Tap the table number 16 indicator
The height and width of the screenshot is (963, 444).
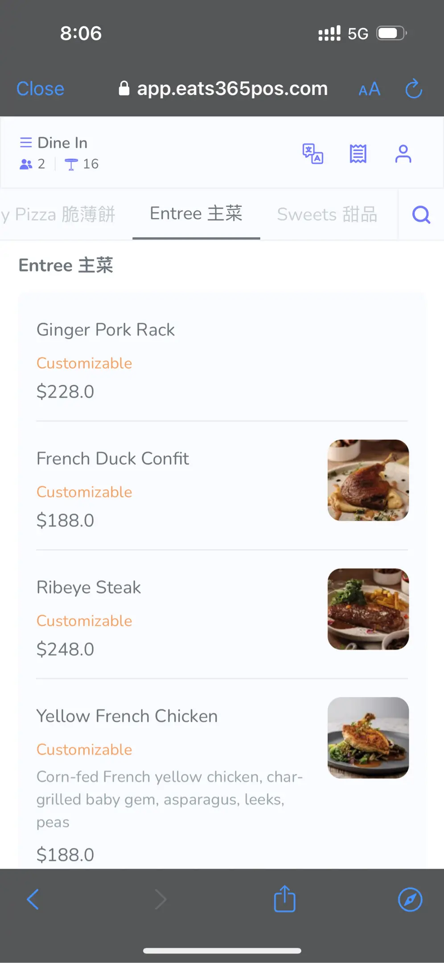82,164
